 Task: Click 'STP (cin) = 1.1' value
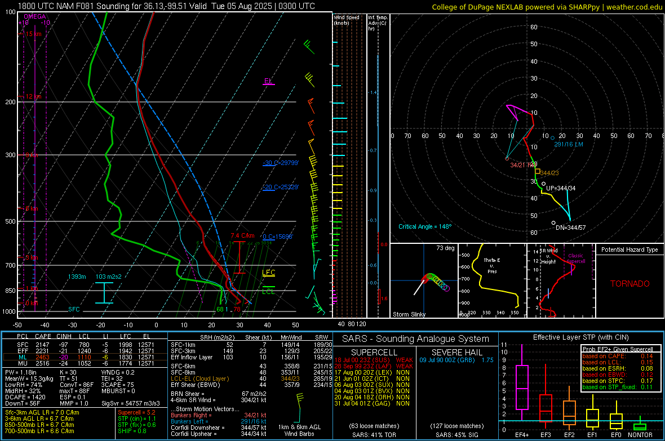click(136, 418)
